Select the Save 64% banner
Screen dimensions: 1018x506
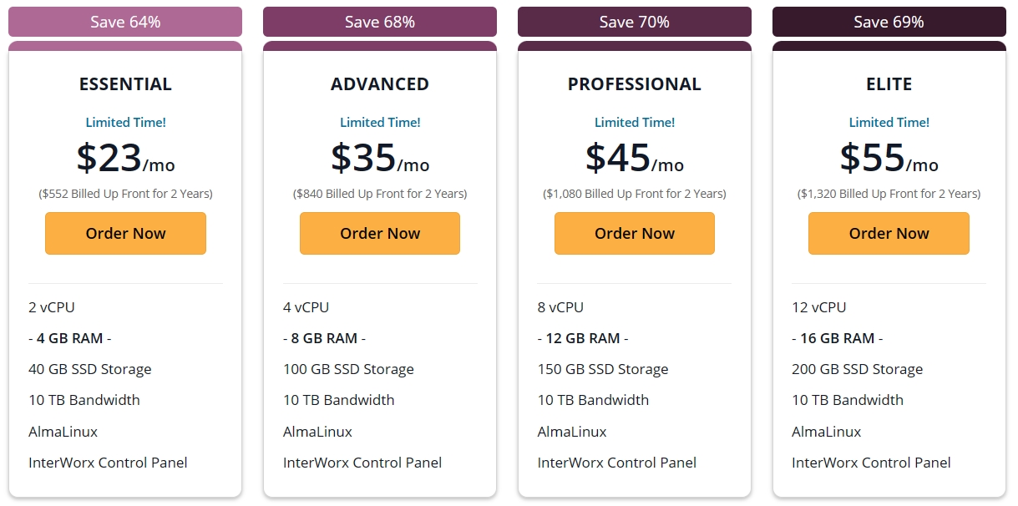(x=125, y=23)
